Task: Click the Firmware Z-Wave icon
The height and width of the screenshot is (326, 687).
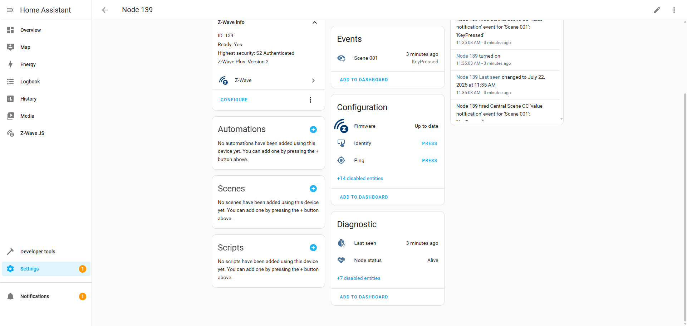Action: click(342, 126)
